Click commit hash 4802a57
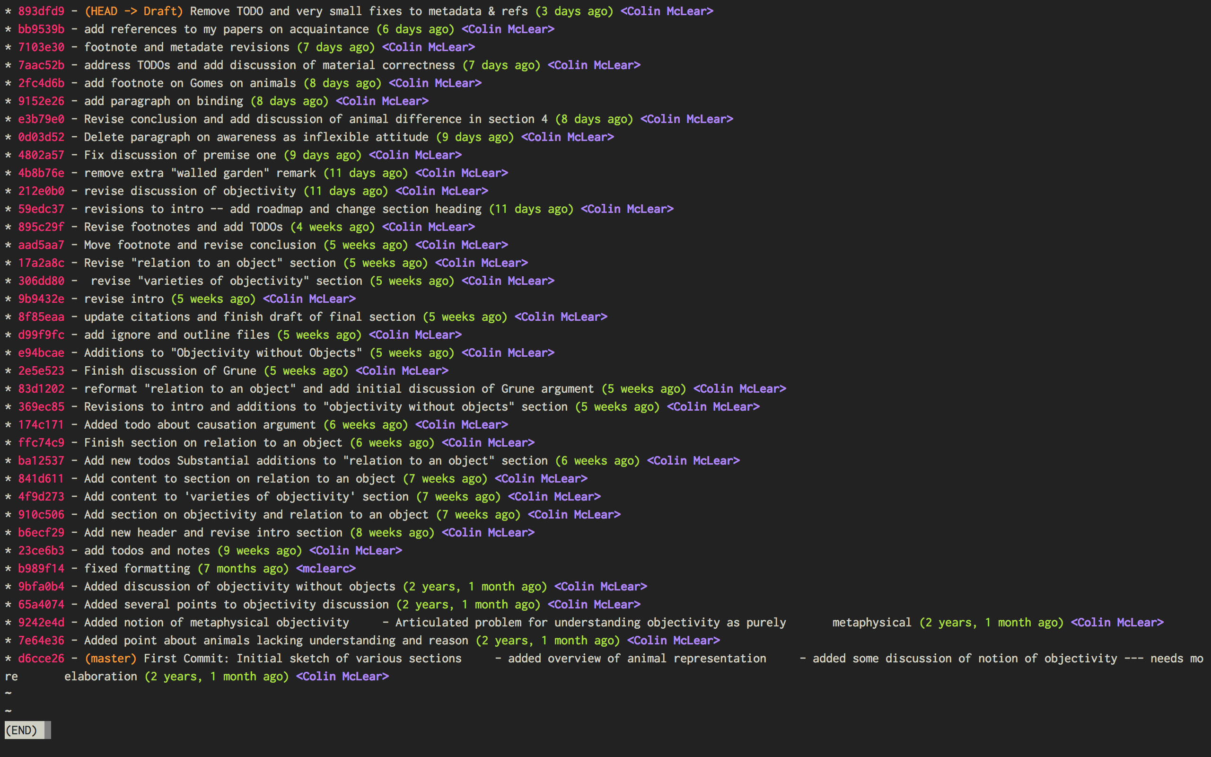The height and width of the screenshot is (757, 1211). [41, 155]
